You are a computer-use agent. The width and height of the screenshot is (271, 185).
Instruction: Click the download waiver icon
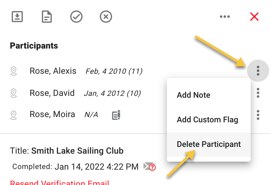17,17
